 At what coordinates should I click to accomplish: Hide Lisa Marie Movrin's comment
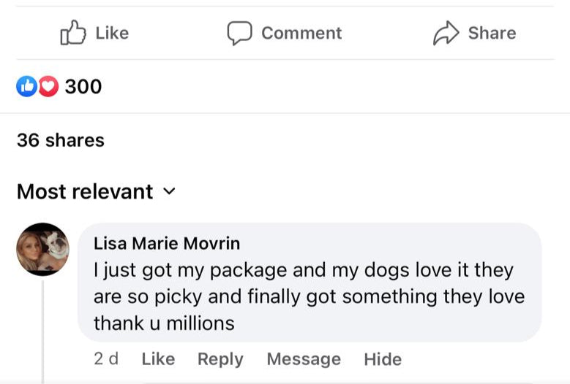pyautogui.click(x=383, y=359)
